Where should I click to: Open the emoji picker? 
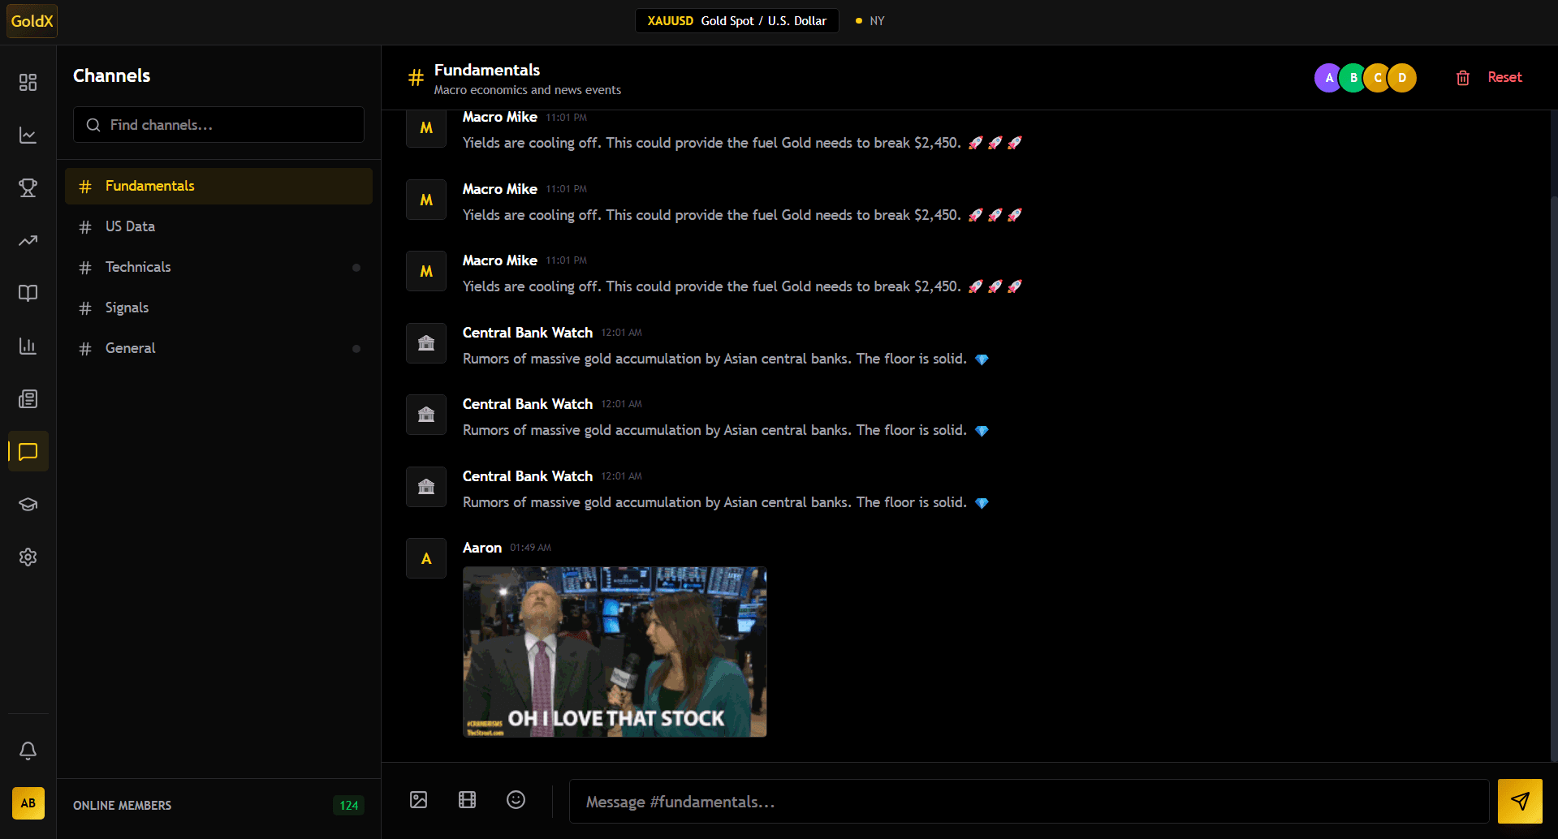[516, 800]
